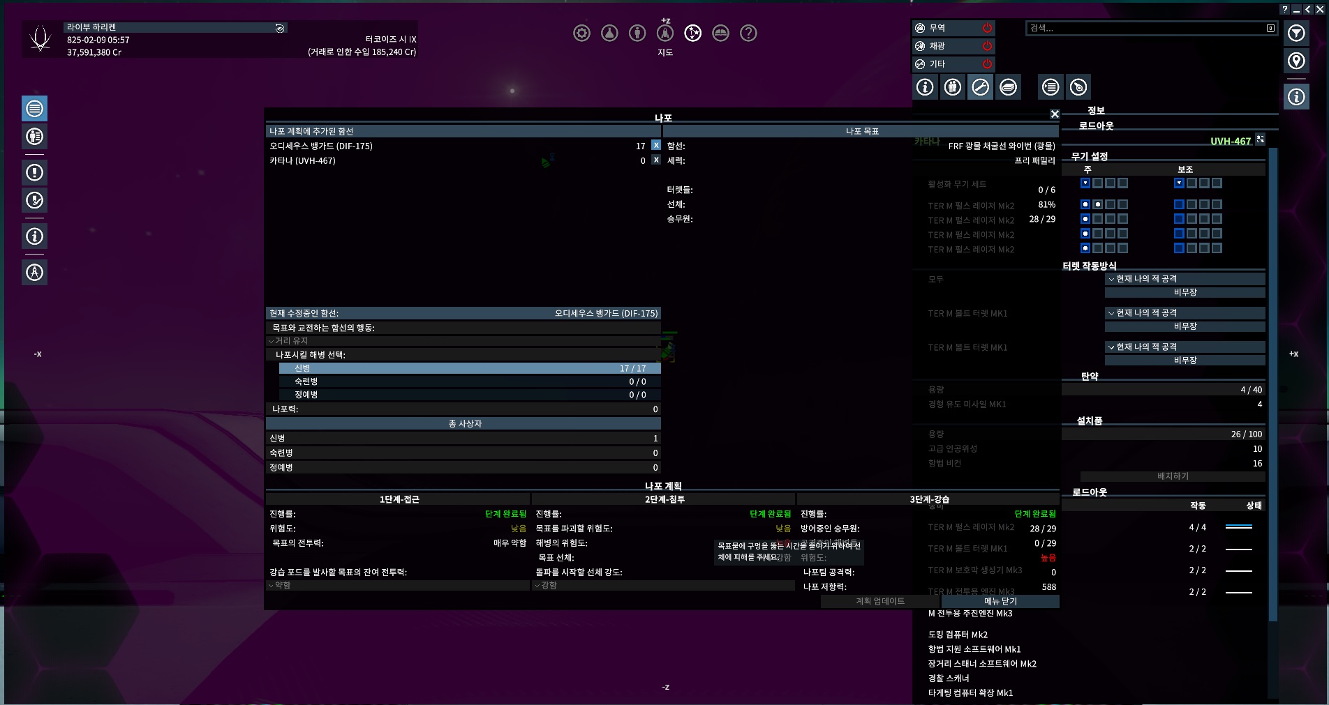Select the loadout wrench tab icon
The width and height of the screenshot is (1329, 705).
[980, 87]
